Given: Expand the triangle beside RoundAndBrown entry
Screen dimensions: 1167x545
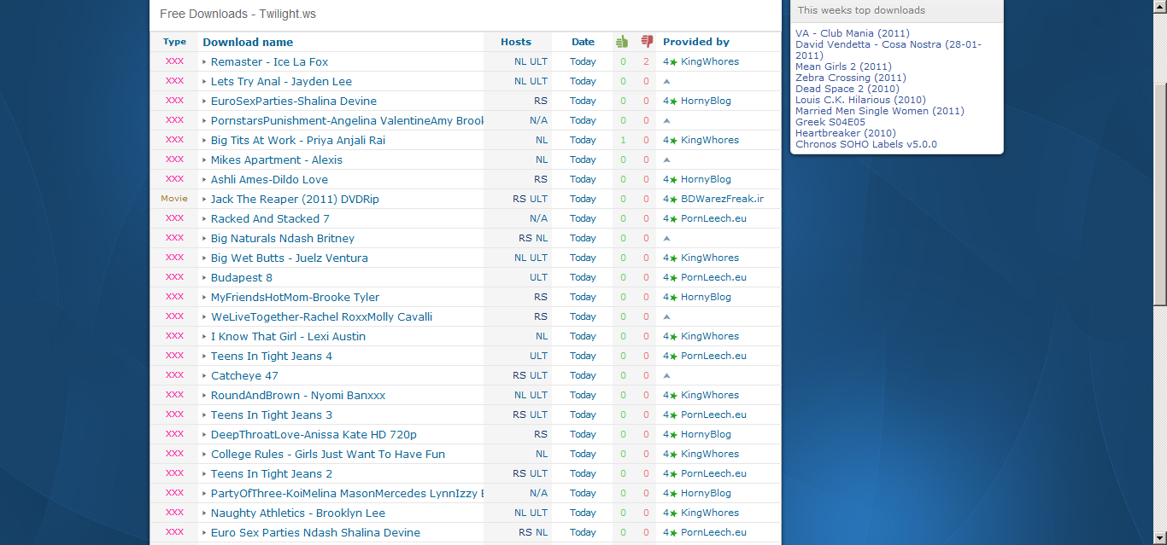Looking at the screenshot, I should pyautogui.click(x=204, y=396).
